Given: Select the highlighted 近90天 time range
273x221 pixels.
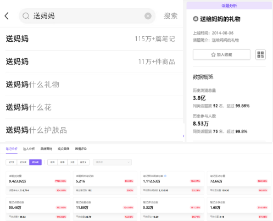Looking at the screenshot, I should coord(35,162).
